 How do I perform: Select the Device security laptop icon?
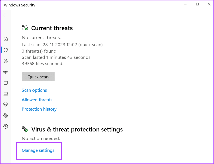pos(6,93)
